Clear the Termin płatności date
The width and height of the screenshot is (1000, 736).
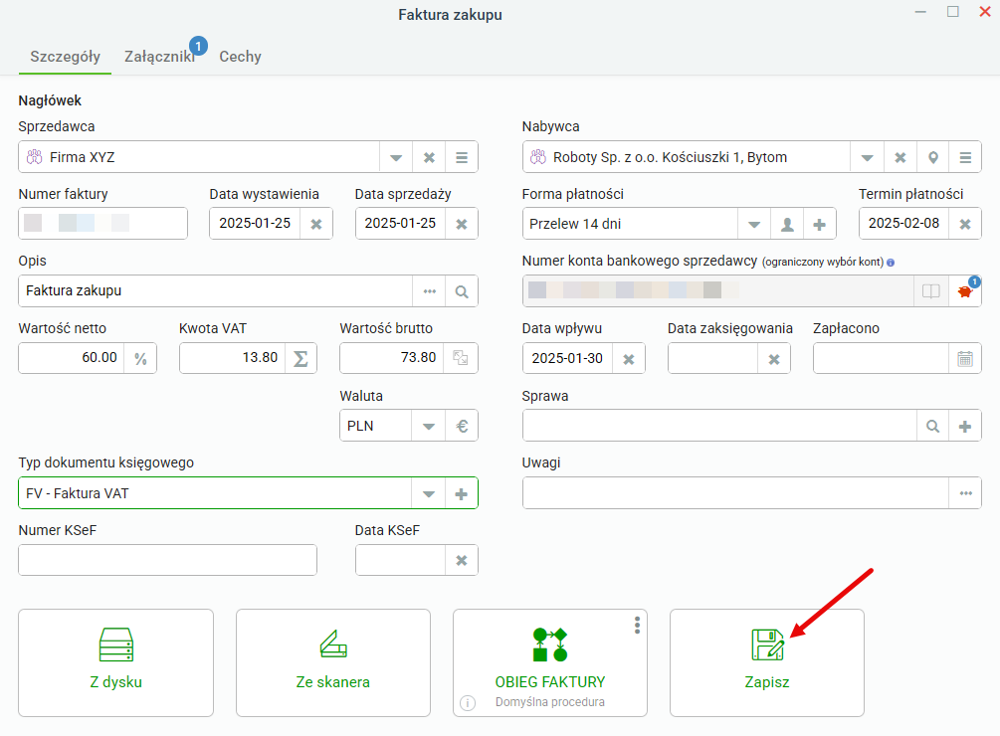point(965,224)
